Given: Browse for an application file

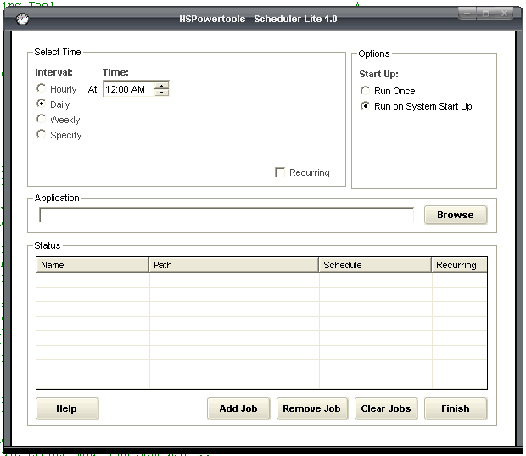Looking at the screenshot, I should 456,215.
